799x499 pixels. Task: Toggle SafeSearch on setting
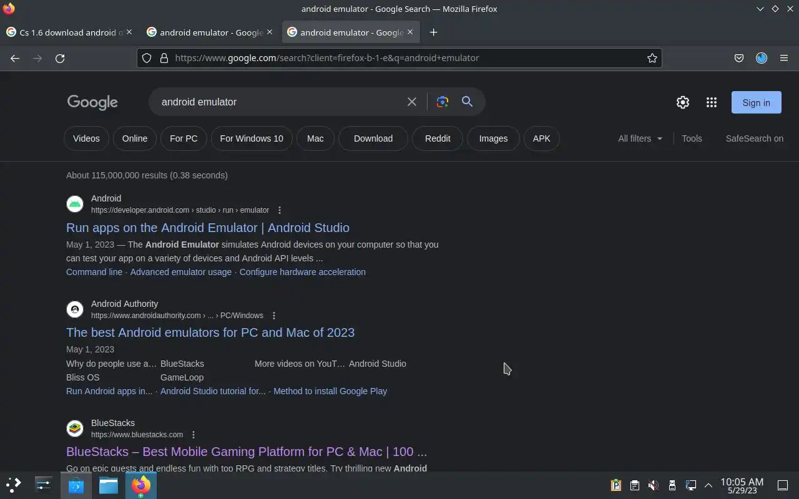pyautogui.click(x=754, y=138)
